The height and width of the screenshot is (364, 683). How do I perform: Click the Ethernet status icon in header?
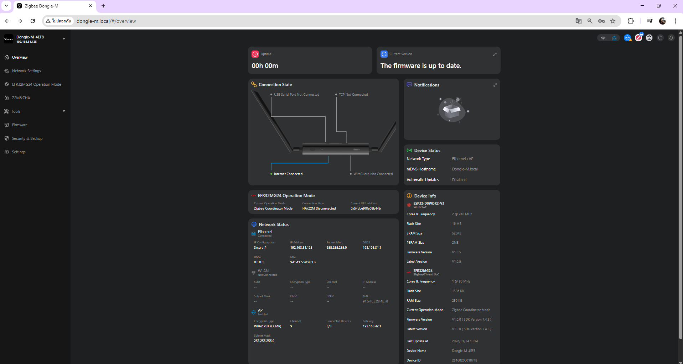point(614,38)
